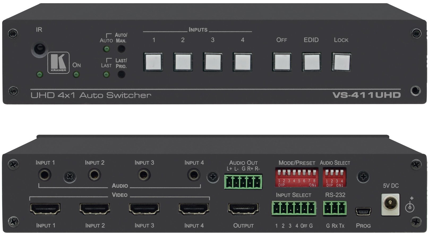Screen dimensions: 429x233
Task: Click the Input 4 audio jack
Action: pos(194,175)
